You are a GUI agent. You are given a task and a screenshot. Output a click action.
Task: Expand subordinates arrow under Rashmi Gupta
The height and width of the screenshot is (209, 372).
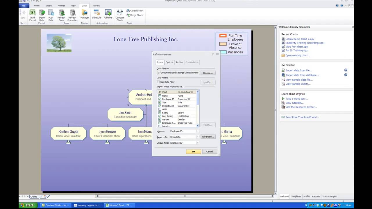(x=68, y=142)
